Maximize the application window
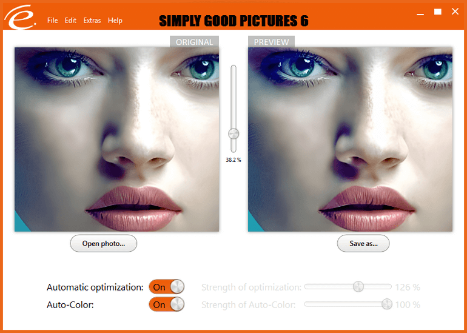The image size is (467, 333). point(437,12)
